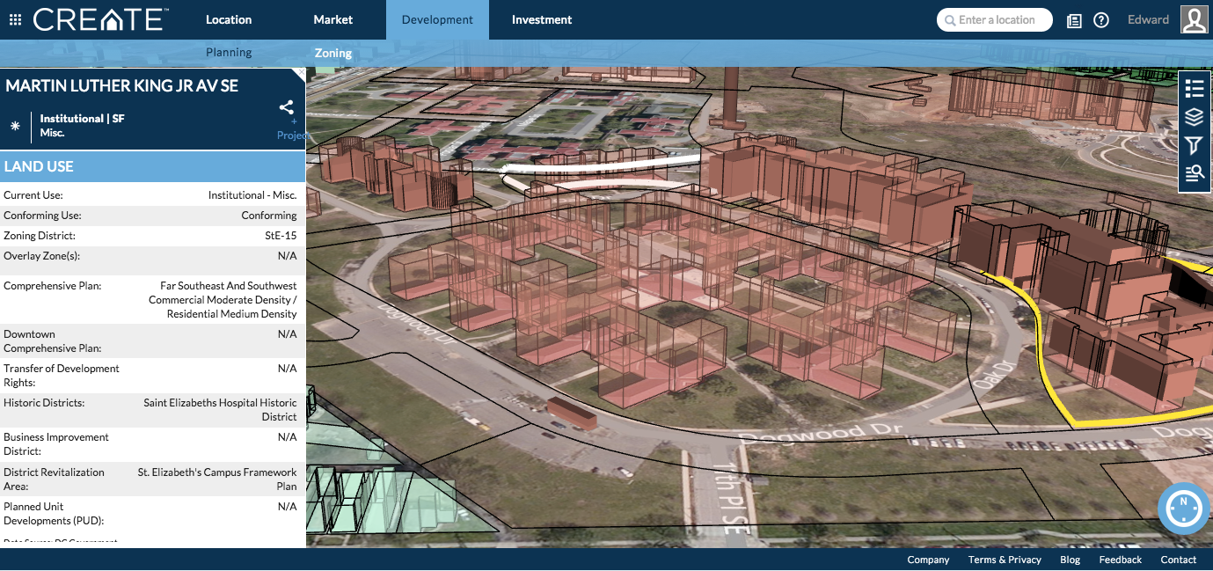
Task: Close the property panel with the X
Action: pos(301,73)
